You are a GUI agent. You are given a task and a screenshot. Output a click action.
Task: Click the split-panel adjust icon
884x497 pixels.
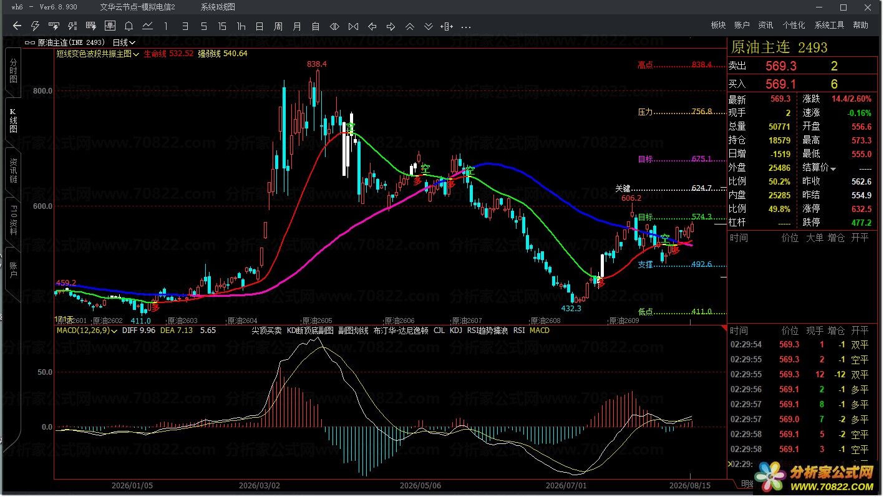(x=447, y=26)
